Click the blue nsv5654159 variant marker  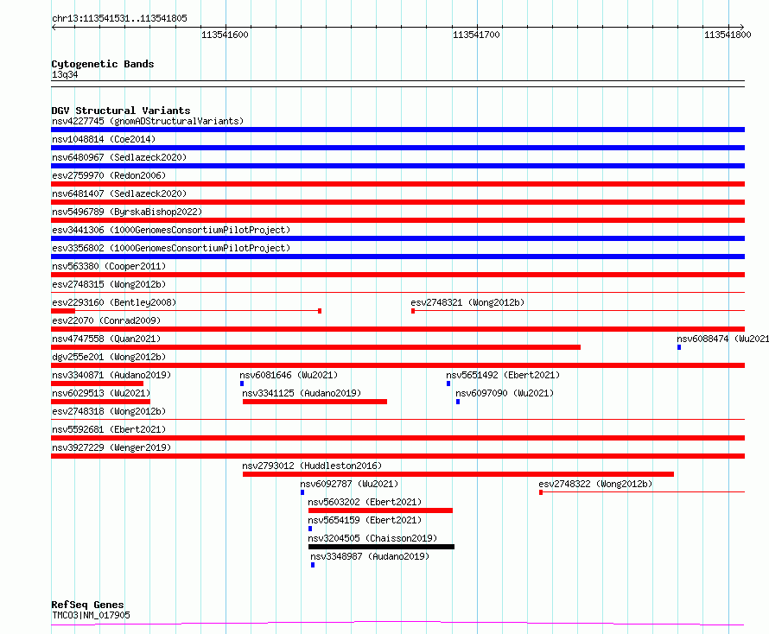coord(310,529)
